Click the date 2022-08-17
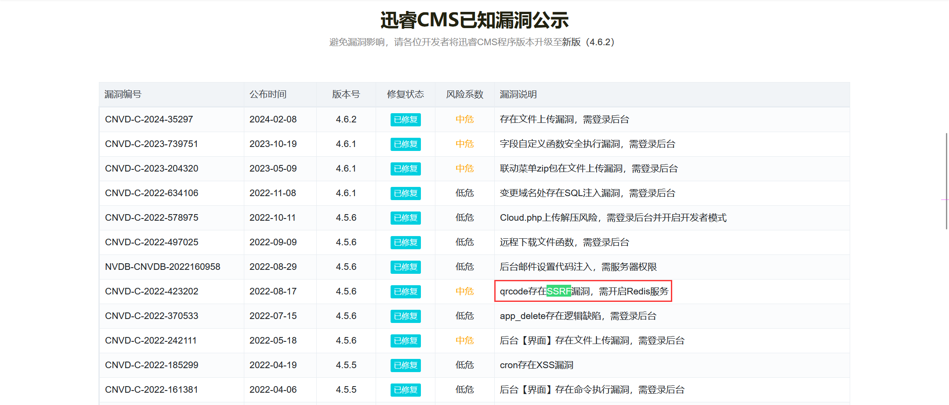Viewport: 949px width, 405px height. (273, 291)
